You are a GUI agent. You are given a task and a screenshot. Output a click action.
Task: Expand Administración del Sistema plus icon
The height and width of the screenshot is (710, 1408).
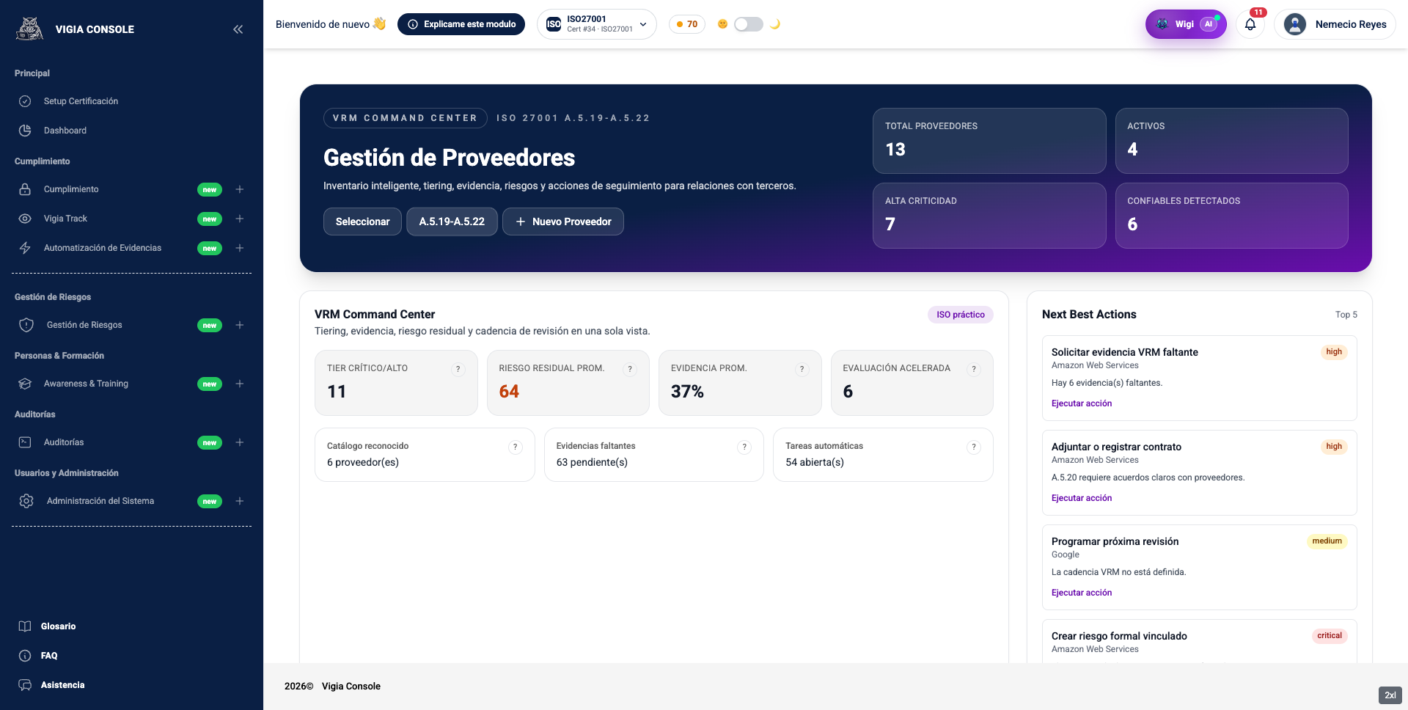(x=239, y=501)
